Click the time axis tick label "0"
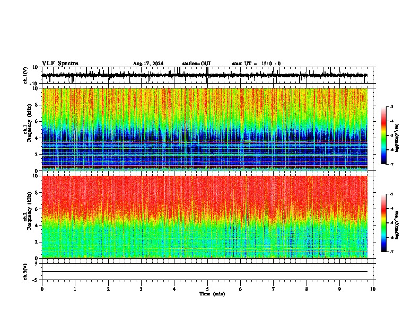Image resolution: width=420 pixels, height=324 pixels. (x=42, y=289)
